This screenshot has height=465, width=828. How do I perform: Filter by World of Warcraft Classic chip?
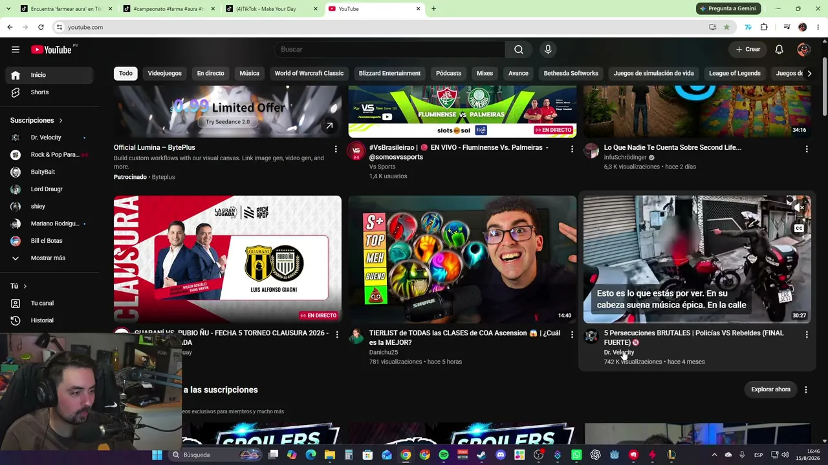pos(309,73)
